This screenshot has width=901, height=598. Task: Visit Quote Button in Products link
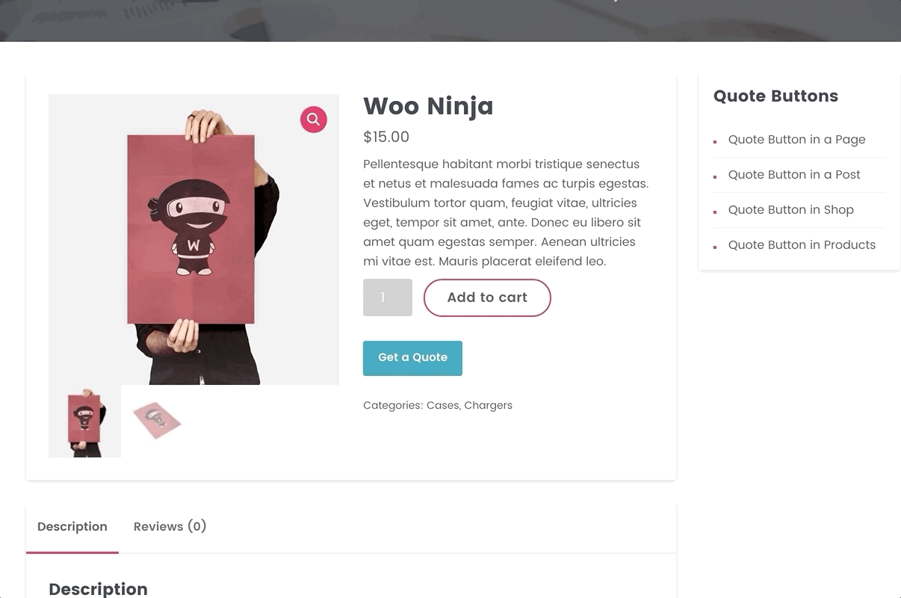point(802,245)
